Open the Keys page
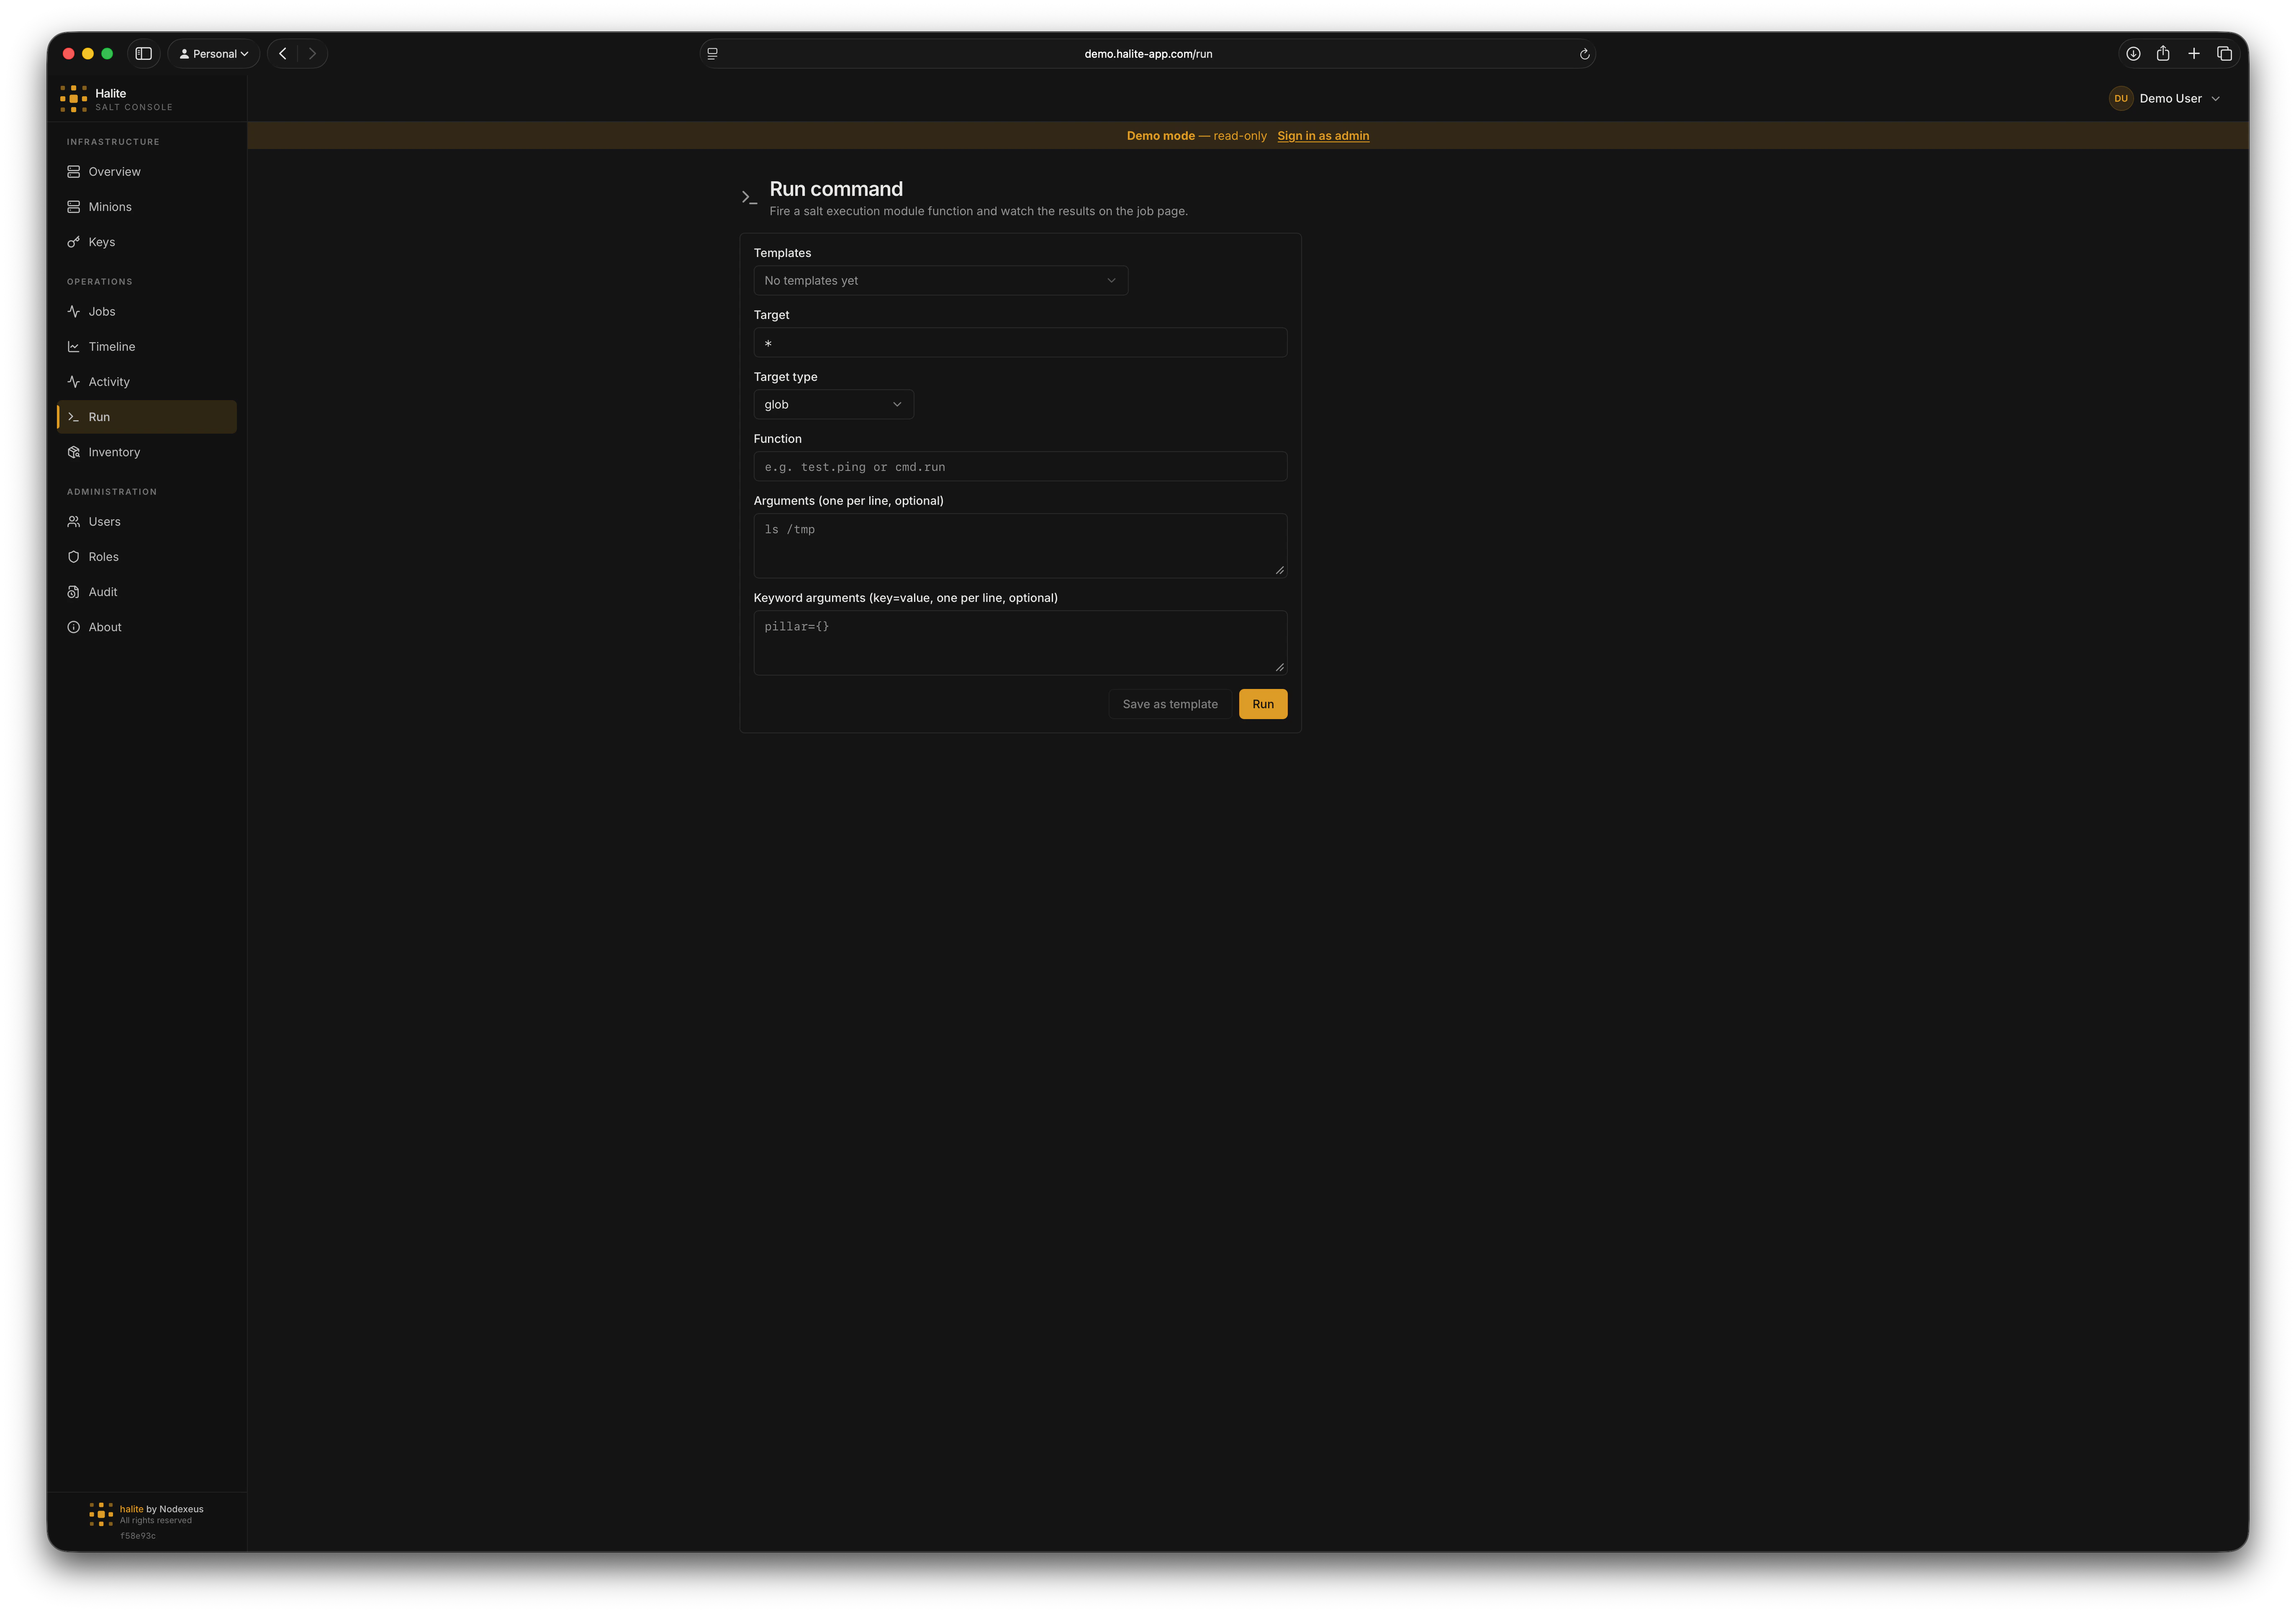Viewport: 2296px width, 1614px height. [x=147, y=242]
